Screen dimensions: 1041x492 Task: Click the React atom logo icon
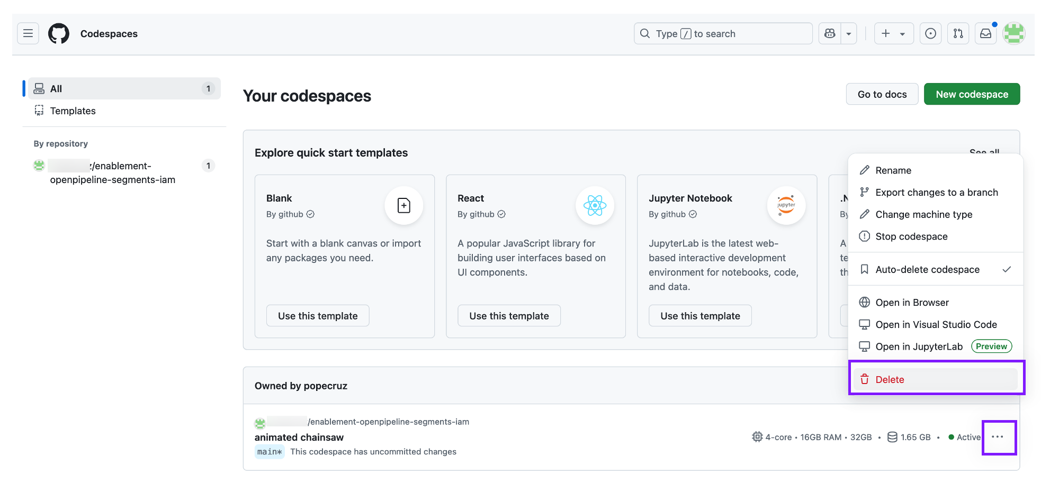(x=595, y=205)
